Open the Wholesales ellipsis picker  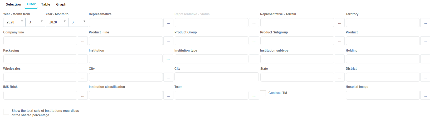point(82,77)
